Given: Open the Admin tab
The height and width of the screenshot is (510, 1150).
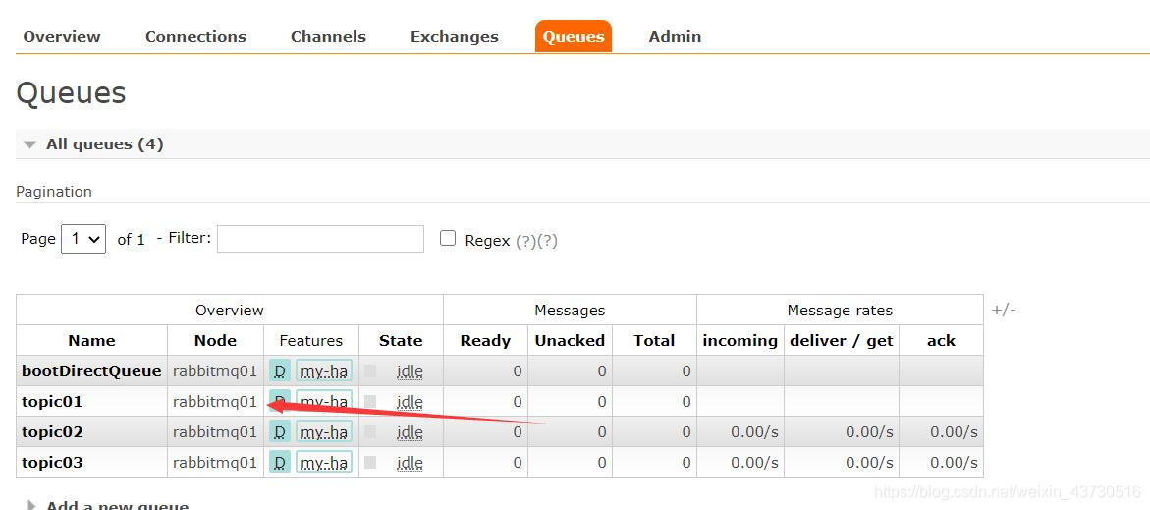Looking at the screenshot, I should 675,36.
